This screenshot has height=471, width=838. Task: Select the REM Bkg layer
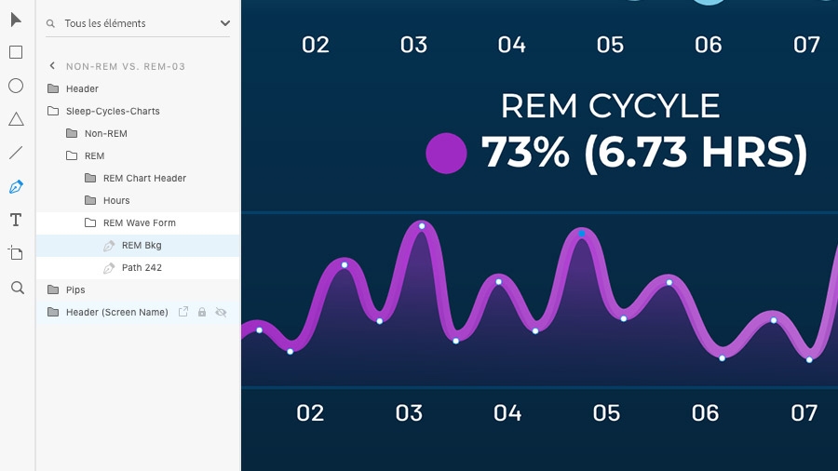tap(142, 246)
